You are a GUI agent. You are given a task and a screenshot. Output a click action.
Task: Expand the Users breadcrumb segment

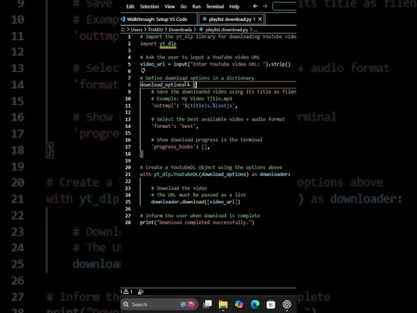(136, 29)
